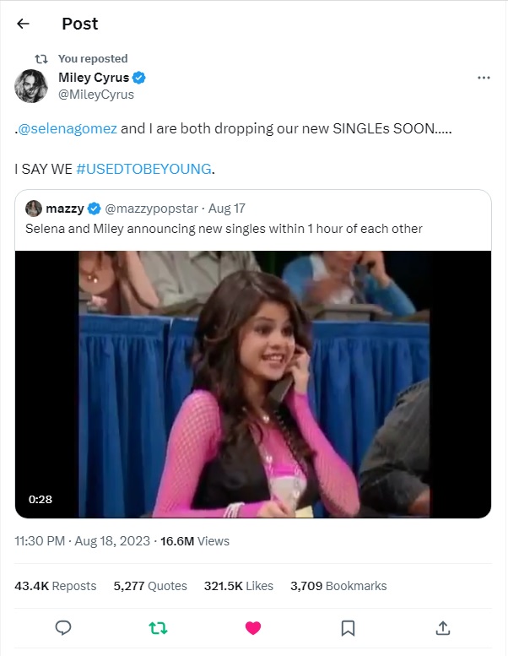Screen dimensions: 508x656
Task: Show the 321.5K Likes list
Action: (239, 586)
